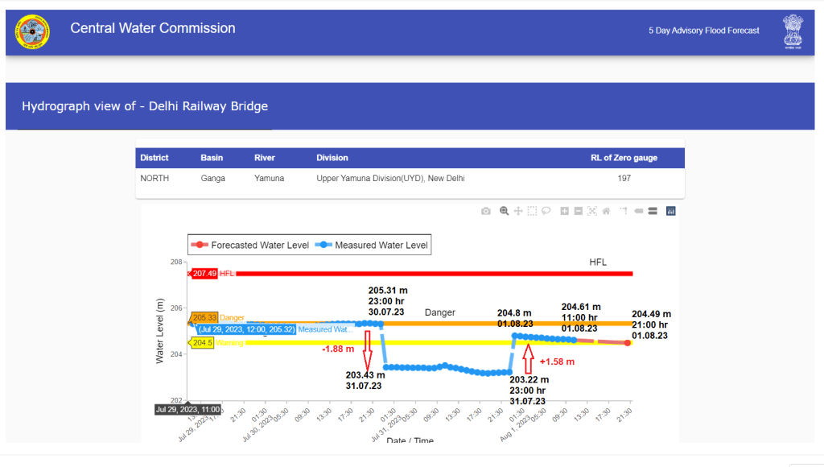Click the Central Water Commission title
The image size is (824, 467).
(x=153, y=28)
